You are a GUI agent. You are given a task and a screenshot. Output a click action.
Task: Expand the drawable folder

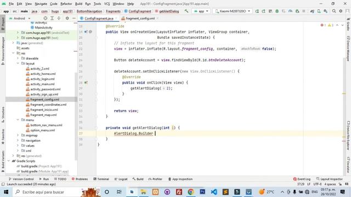(18, 59)
